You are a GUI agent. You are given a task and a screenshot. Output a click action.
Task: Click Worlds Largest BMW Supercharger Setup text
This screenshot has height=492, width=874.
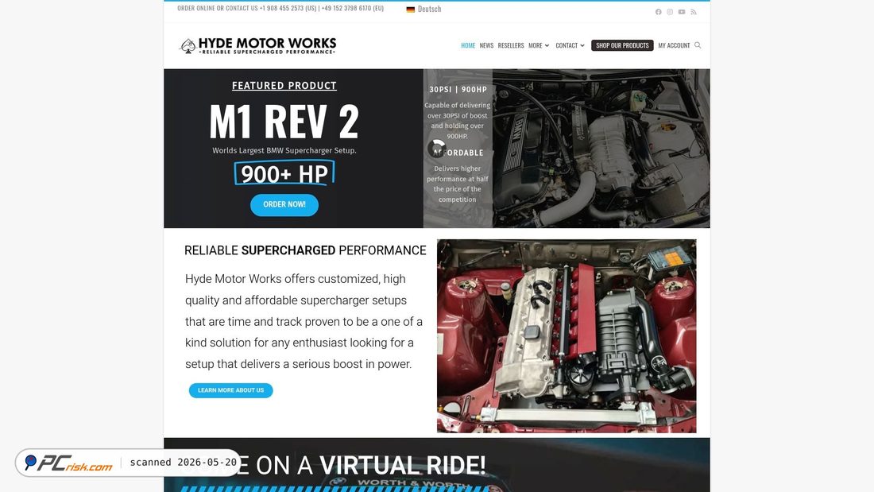click(284, 150)
